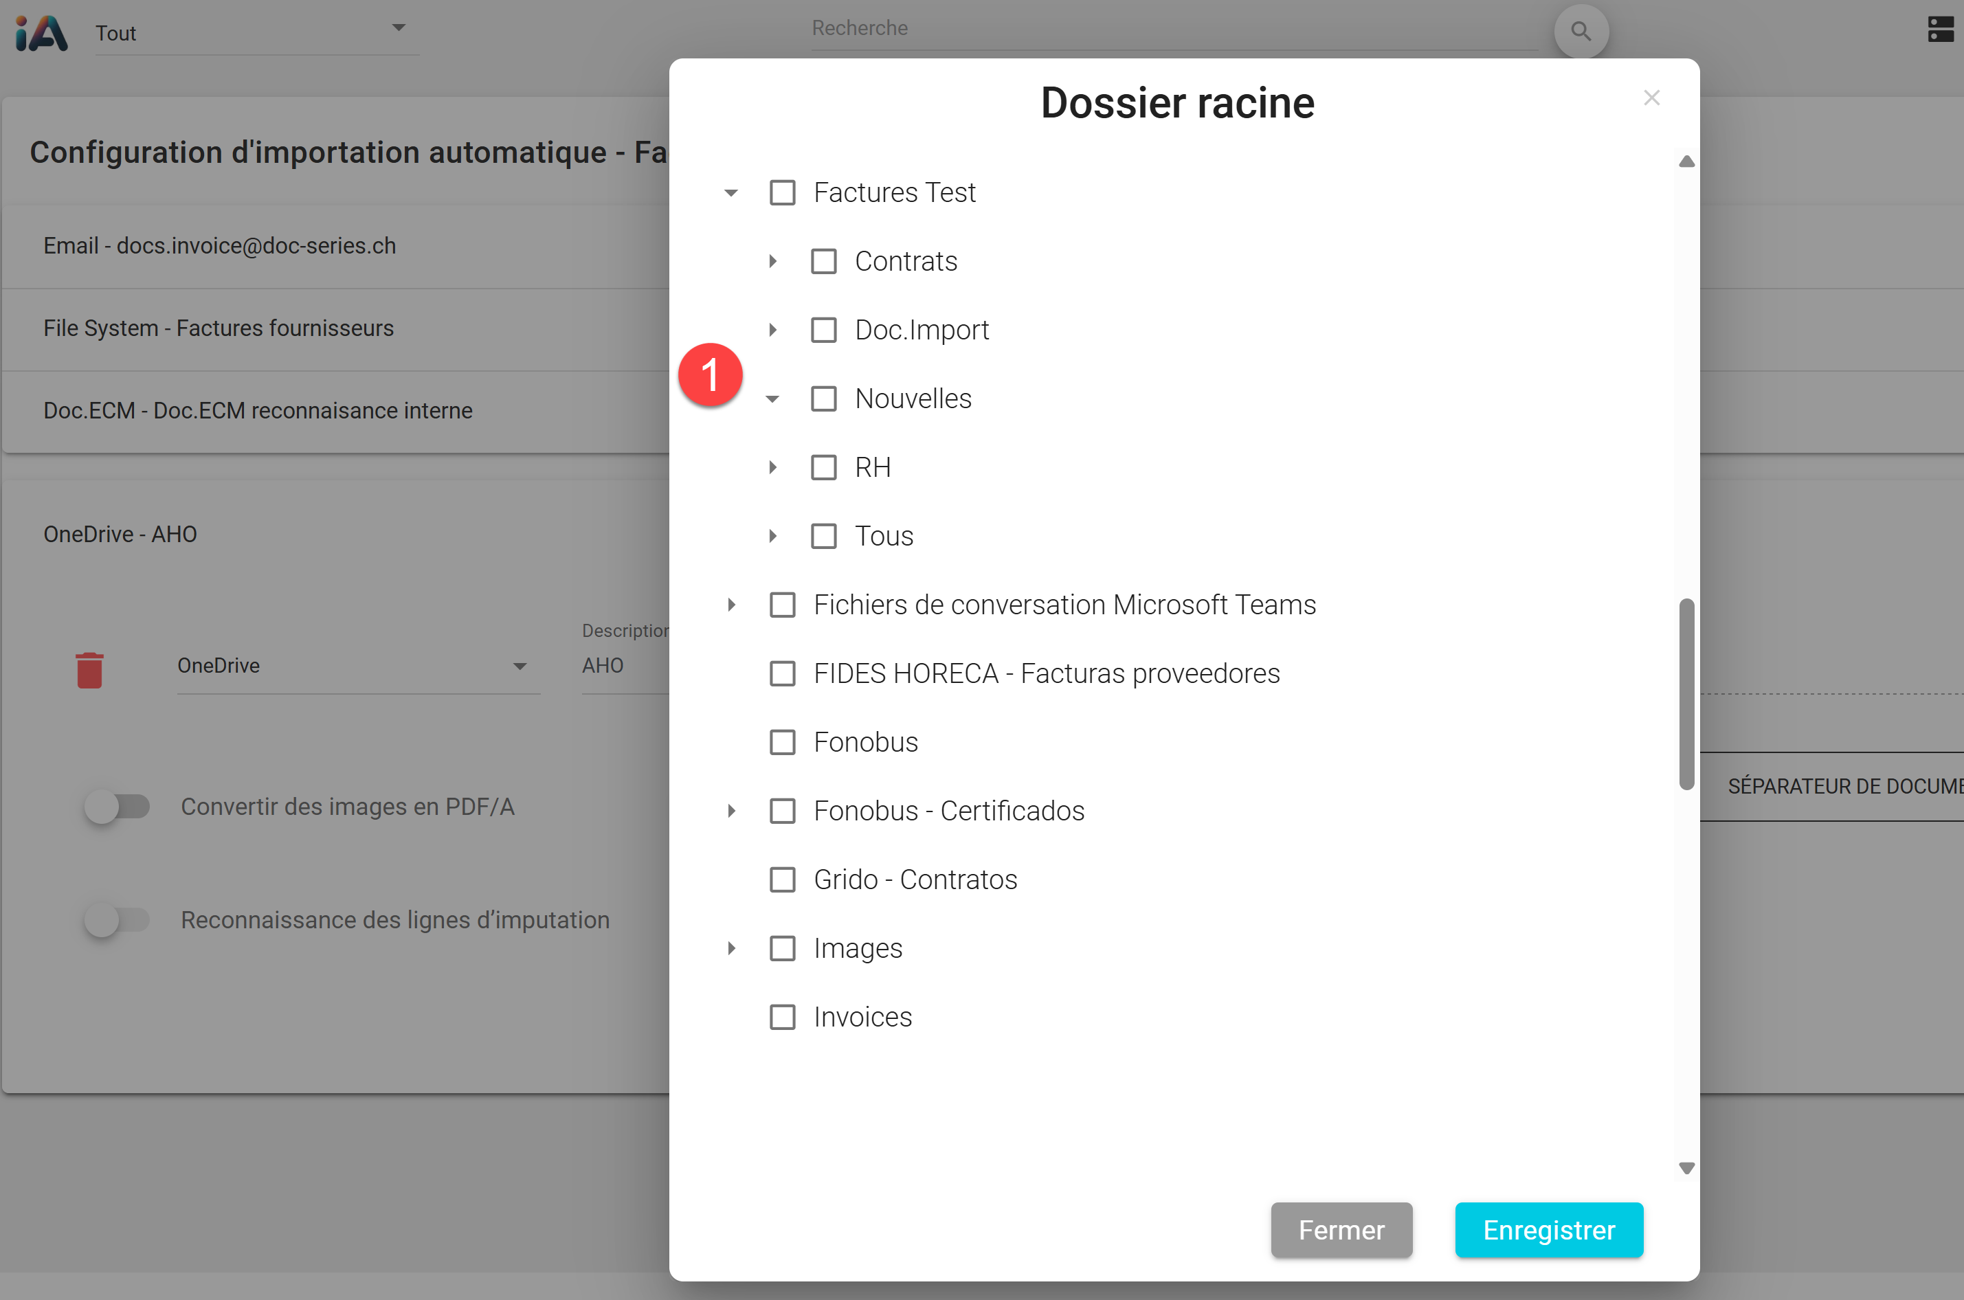Image resolution: width=1964 pixels, height=1300 pixels.
Task: Open the OneDrive source type dropdown
Action: (x=357, y=666)
